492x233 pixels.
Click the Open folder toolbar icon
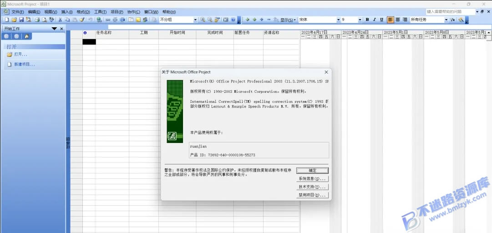point(14,20)
